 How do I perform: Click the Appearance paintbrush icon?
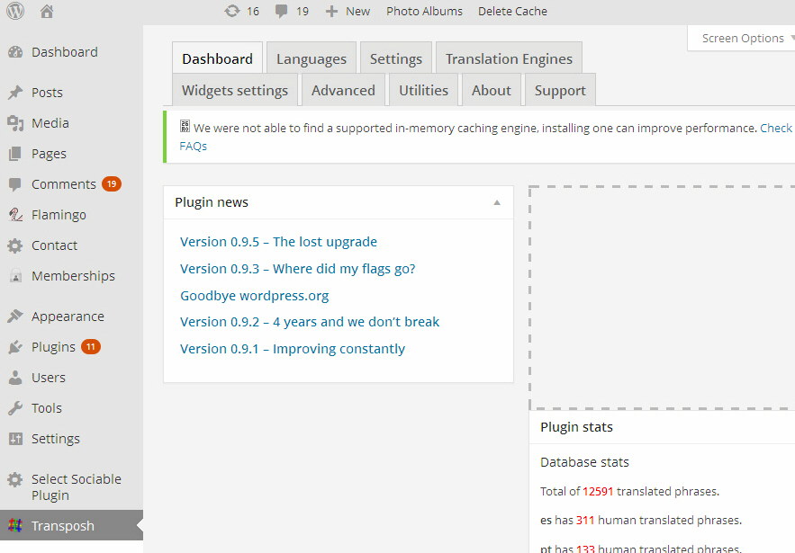tap(15, 317)
